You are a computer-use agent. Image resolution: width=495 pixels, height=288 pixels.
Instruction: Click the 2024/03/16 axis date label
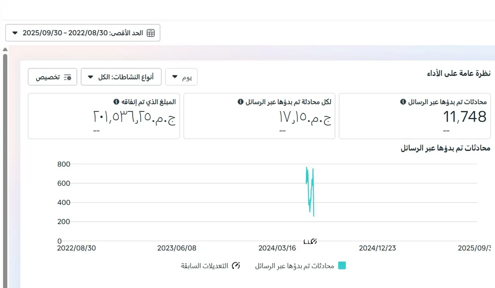pos(277,248)
